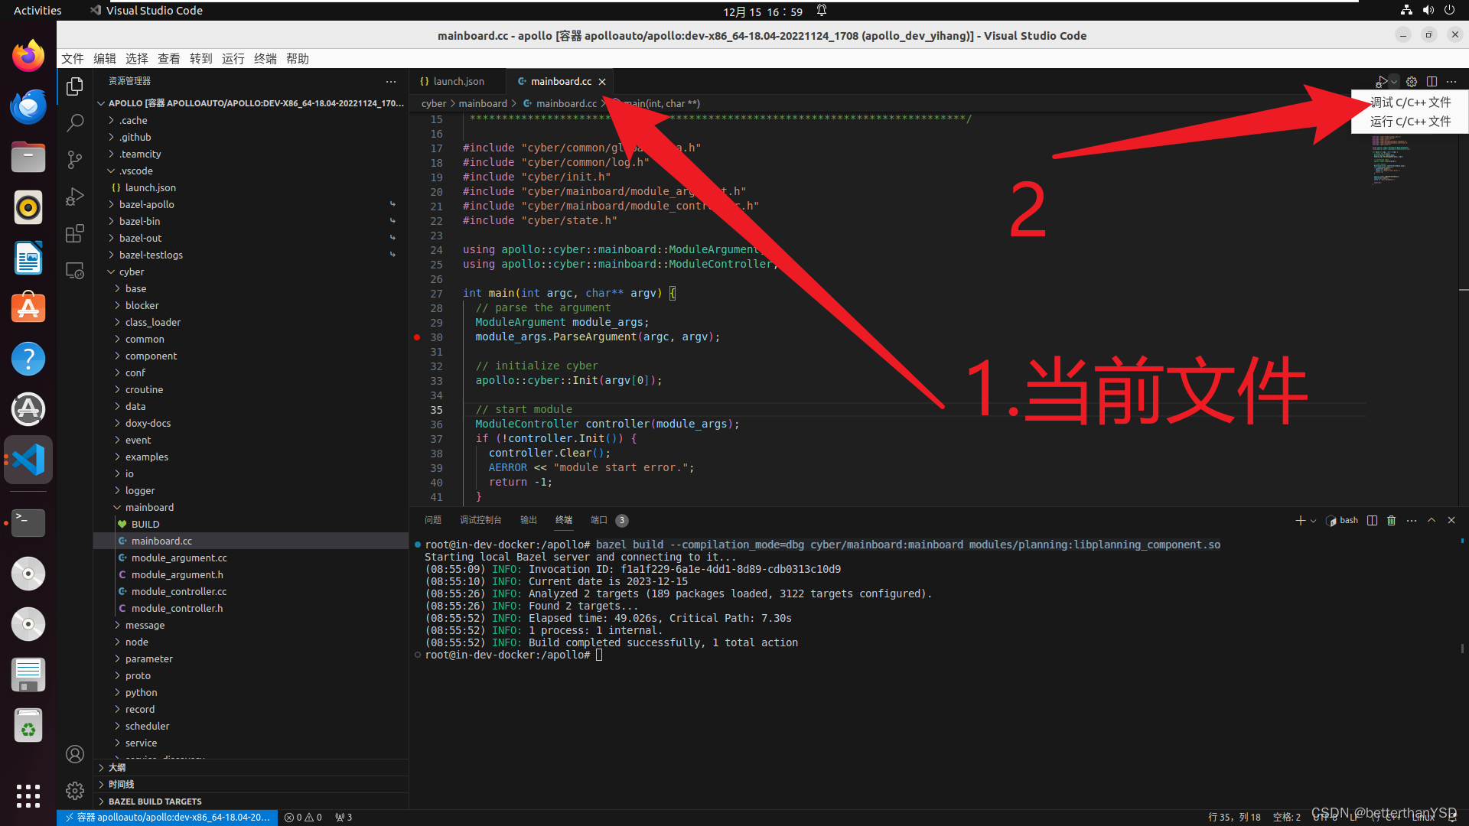Click the cyber breadcrumb segment
This screenshot has width=1469, height=826.
tap(434, 103)
